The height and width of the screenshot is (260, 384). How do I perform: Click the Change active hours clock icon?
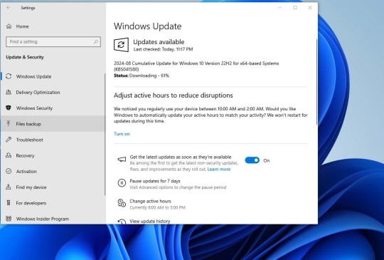click(122, 203)
